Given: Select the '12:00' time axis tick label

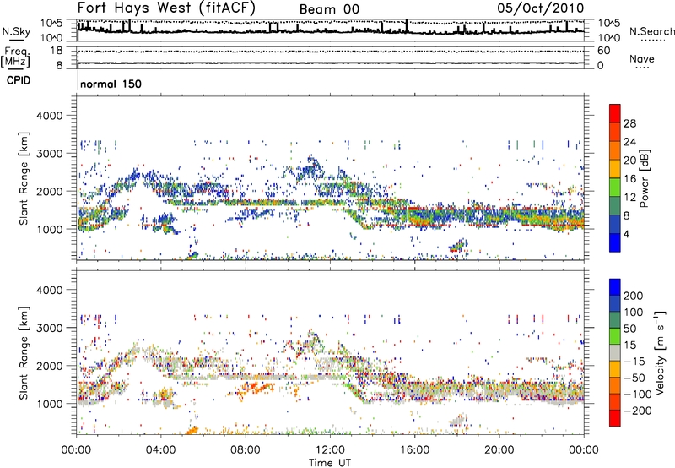Looking at the screenshot, I should (330, 450).
